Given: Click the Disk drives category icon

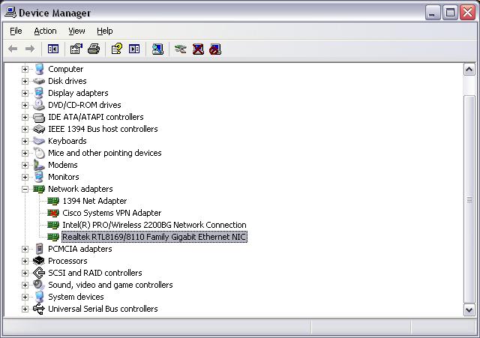Looking at the screenshot, I should click(39, 81).
